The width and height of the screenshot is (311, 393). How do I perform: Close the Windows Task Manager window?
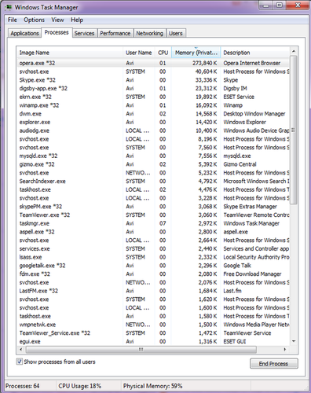[x=298, y=6]
